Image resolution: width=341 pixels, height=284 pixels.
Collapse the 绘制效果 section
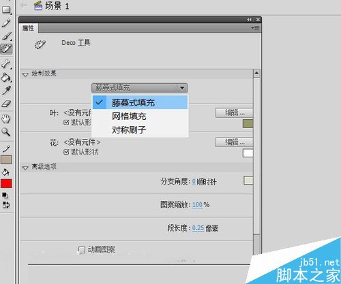point(25,74)
